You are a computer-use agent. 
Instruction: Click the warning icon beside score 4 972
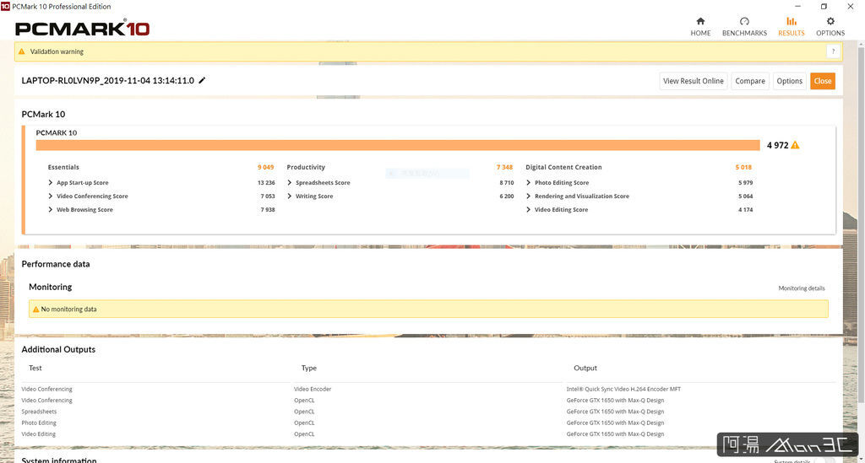coord(795,145)
